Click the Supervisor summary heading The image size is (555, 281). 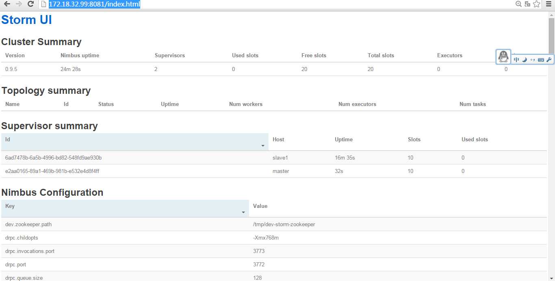(50, 126)
